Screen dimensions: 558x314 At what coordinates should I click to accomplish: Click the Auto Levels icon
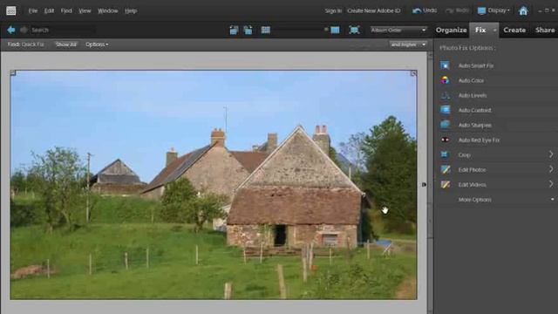[445, 95]
